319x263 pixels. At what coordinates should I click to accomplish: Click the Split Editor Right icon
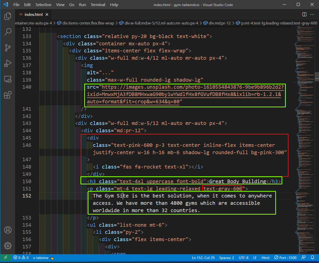click(304, 14)
